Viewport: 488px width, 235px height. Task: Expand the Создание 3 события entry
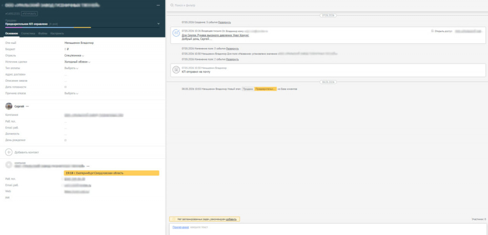click(x=224, y=22)
